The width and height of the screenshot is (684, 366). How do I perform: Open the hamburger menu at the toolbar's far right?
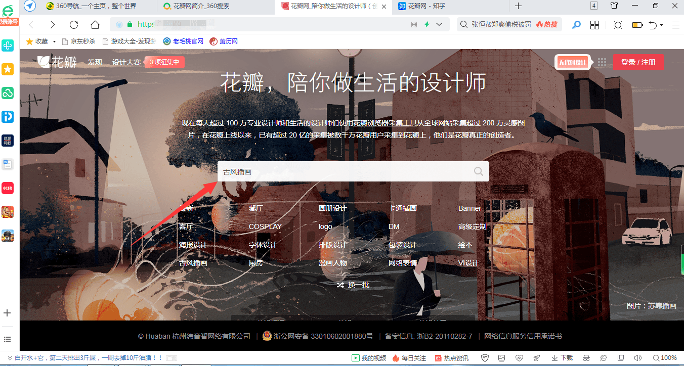pos(676,24)
